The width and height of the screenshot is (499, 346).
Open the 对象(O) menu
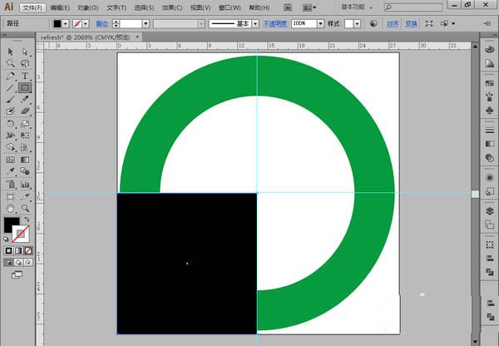(88, 7)
